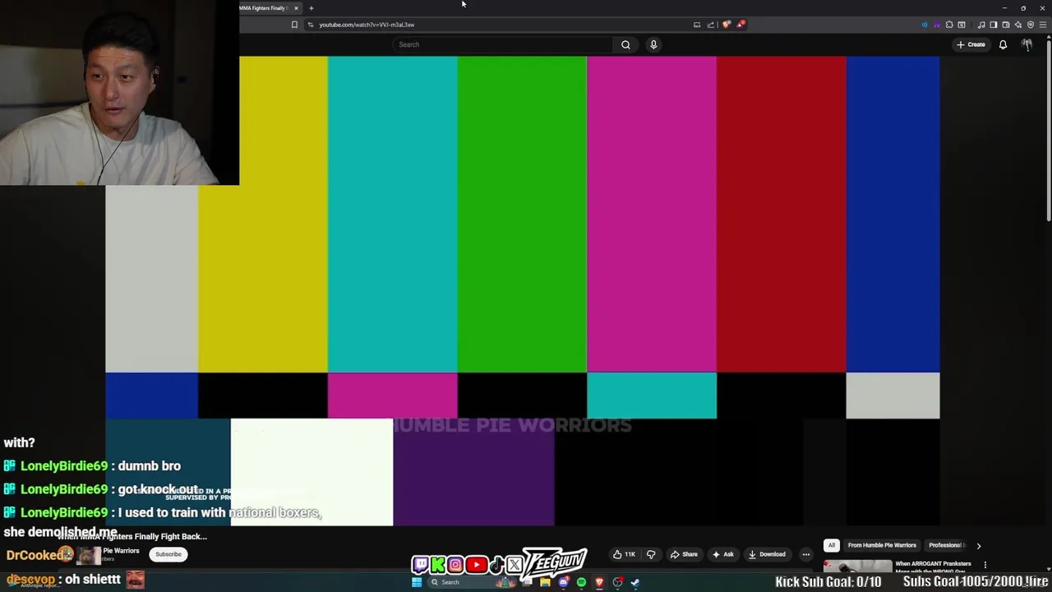The width and height of the screenshot is (1052, 592).
Task: Open the extensions puzzle piece menu
Action: pos(949,25)
